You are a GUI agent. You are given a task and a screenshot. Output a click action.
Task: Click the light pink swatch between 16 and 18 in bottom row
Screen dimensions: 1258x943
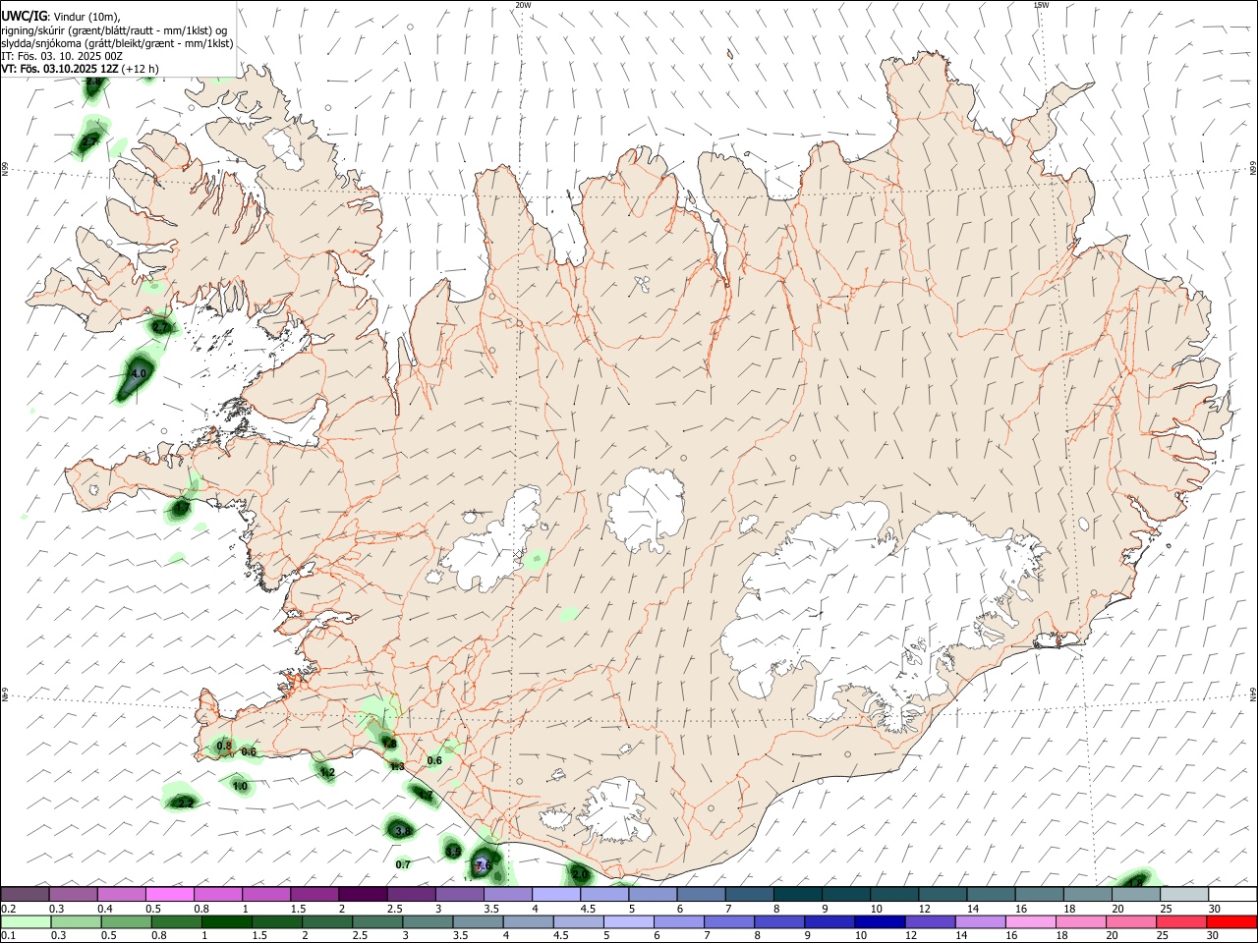[x=1031, y=921]
